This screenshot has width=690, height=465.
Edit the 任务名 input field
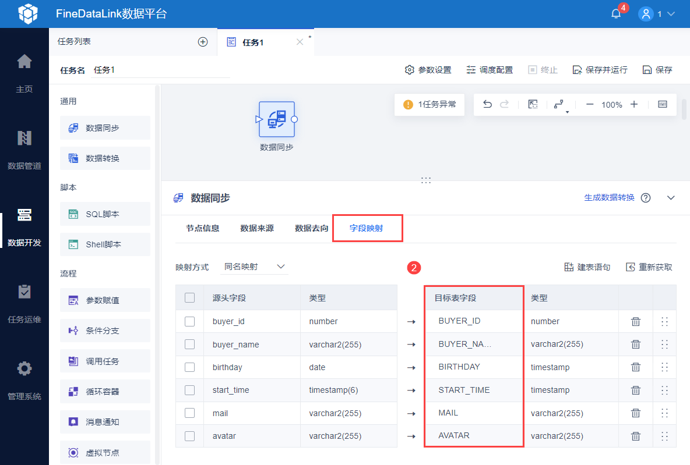[x=160, y=70]
